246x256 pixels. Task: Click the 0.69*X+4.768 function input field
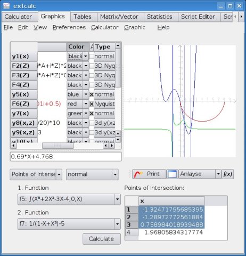[x=66, y=157]
